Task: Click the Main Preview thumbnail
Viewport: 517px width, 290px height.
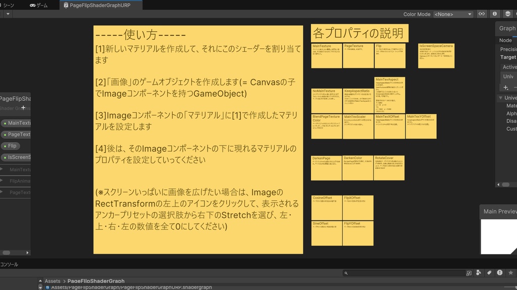Action: click(498, 237)
